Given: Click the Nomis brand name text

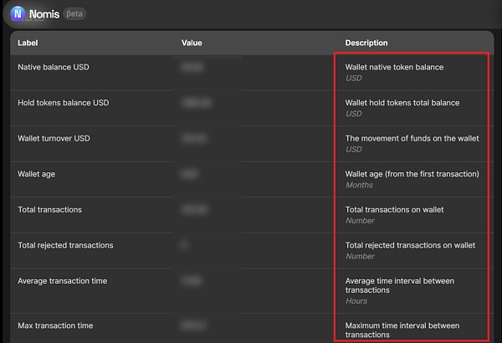Looking at the screenshot, I should point(44,14).
